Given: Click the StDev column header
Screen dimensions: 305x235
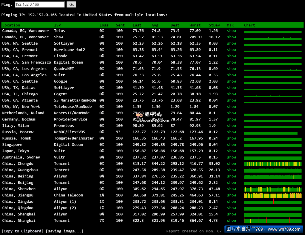Looking at the screenshot, I should tap(214, 25).
